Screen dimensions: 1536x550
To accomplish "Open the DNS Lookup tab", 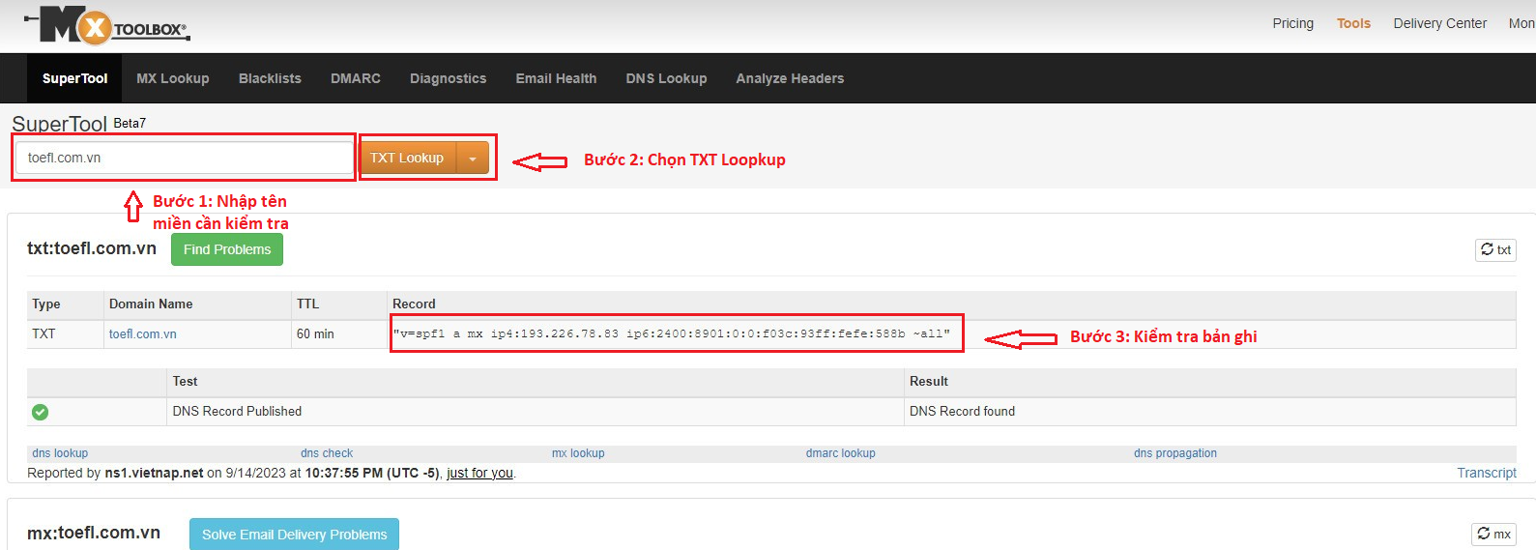I will click(666, 78).
